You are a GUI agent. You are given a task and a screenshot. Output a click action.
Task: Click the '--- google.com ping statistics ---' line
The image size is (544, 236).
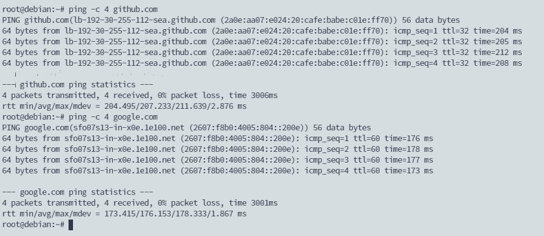tap(77, 192)
